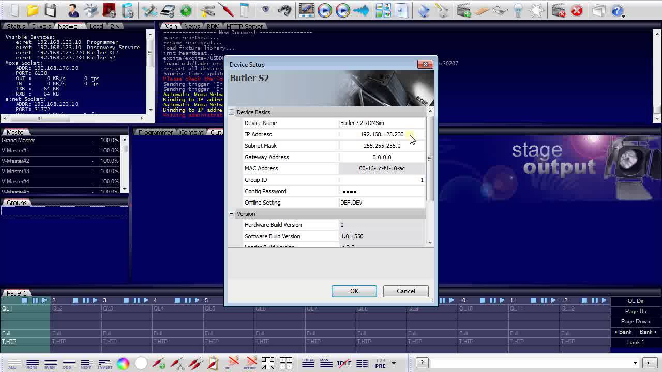Click the binoculars search icon
Screen dimensions: 662x372
click(284, 10)
